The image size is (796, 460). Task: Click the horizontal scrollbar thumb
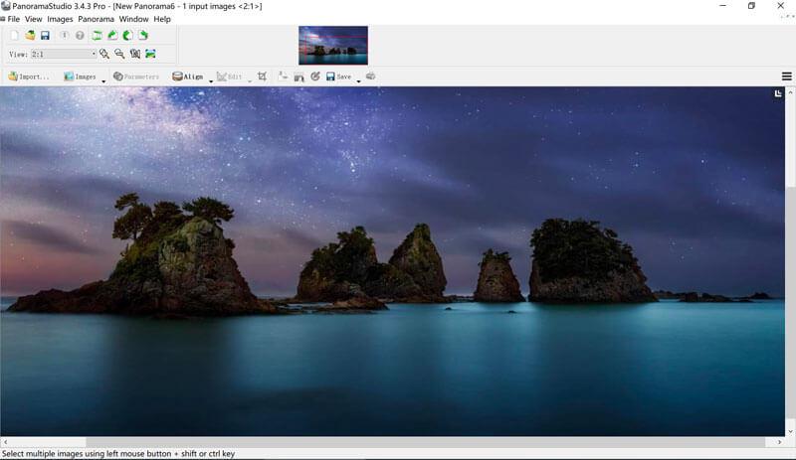pyautogui.click(x=426, y=442)
